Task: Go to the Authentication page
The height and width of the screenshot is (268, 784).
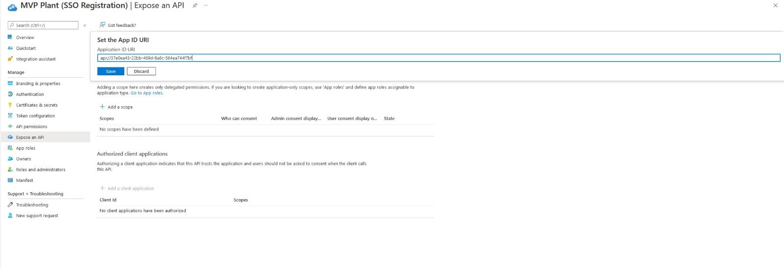Action: click(x=30, y=94)
